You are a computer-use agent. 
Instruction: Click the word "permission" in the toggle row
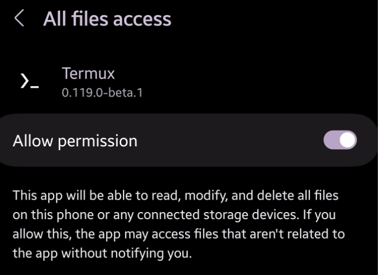98,142
